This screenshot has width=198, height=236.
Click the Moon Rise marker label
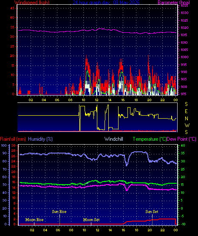pos(34,220)
